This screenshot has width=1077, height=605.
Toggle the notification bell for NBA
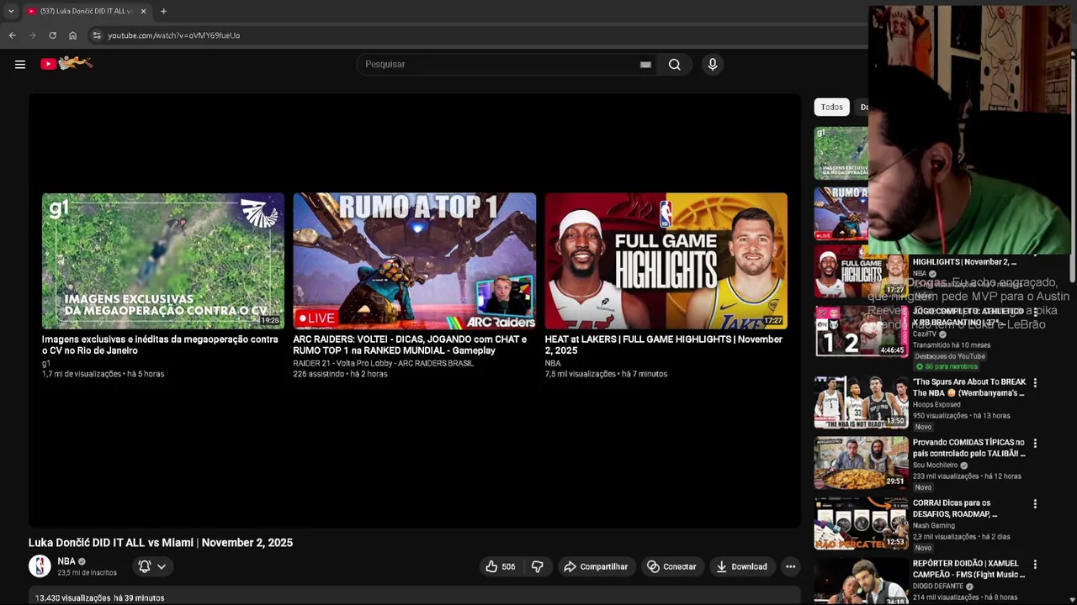(144, 566)
